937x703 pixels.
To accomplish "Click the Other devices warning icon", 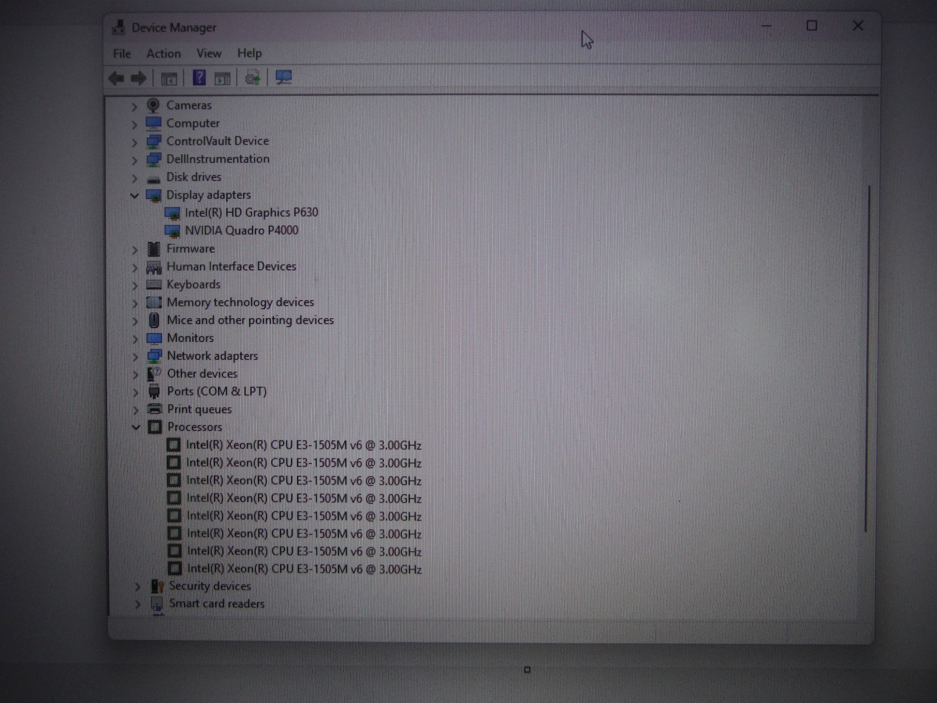I will (x=155, y=374).
